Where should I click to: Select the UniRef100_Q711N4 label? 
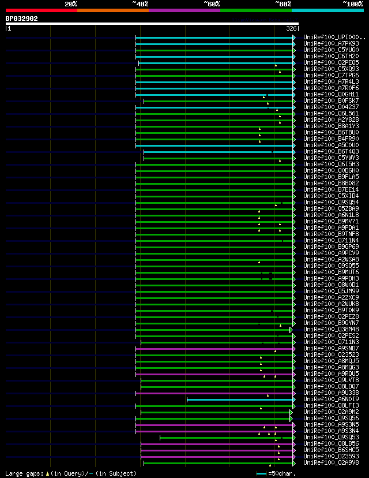point(332,240)
